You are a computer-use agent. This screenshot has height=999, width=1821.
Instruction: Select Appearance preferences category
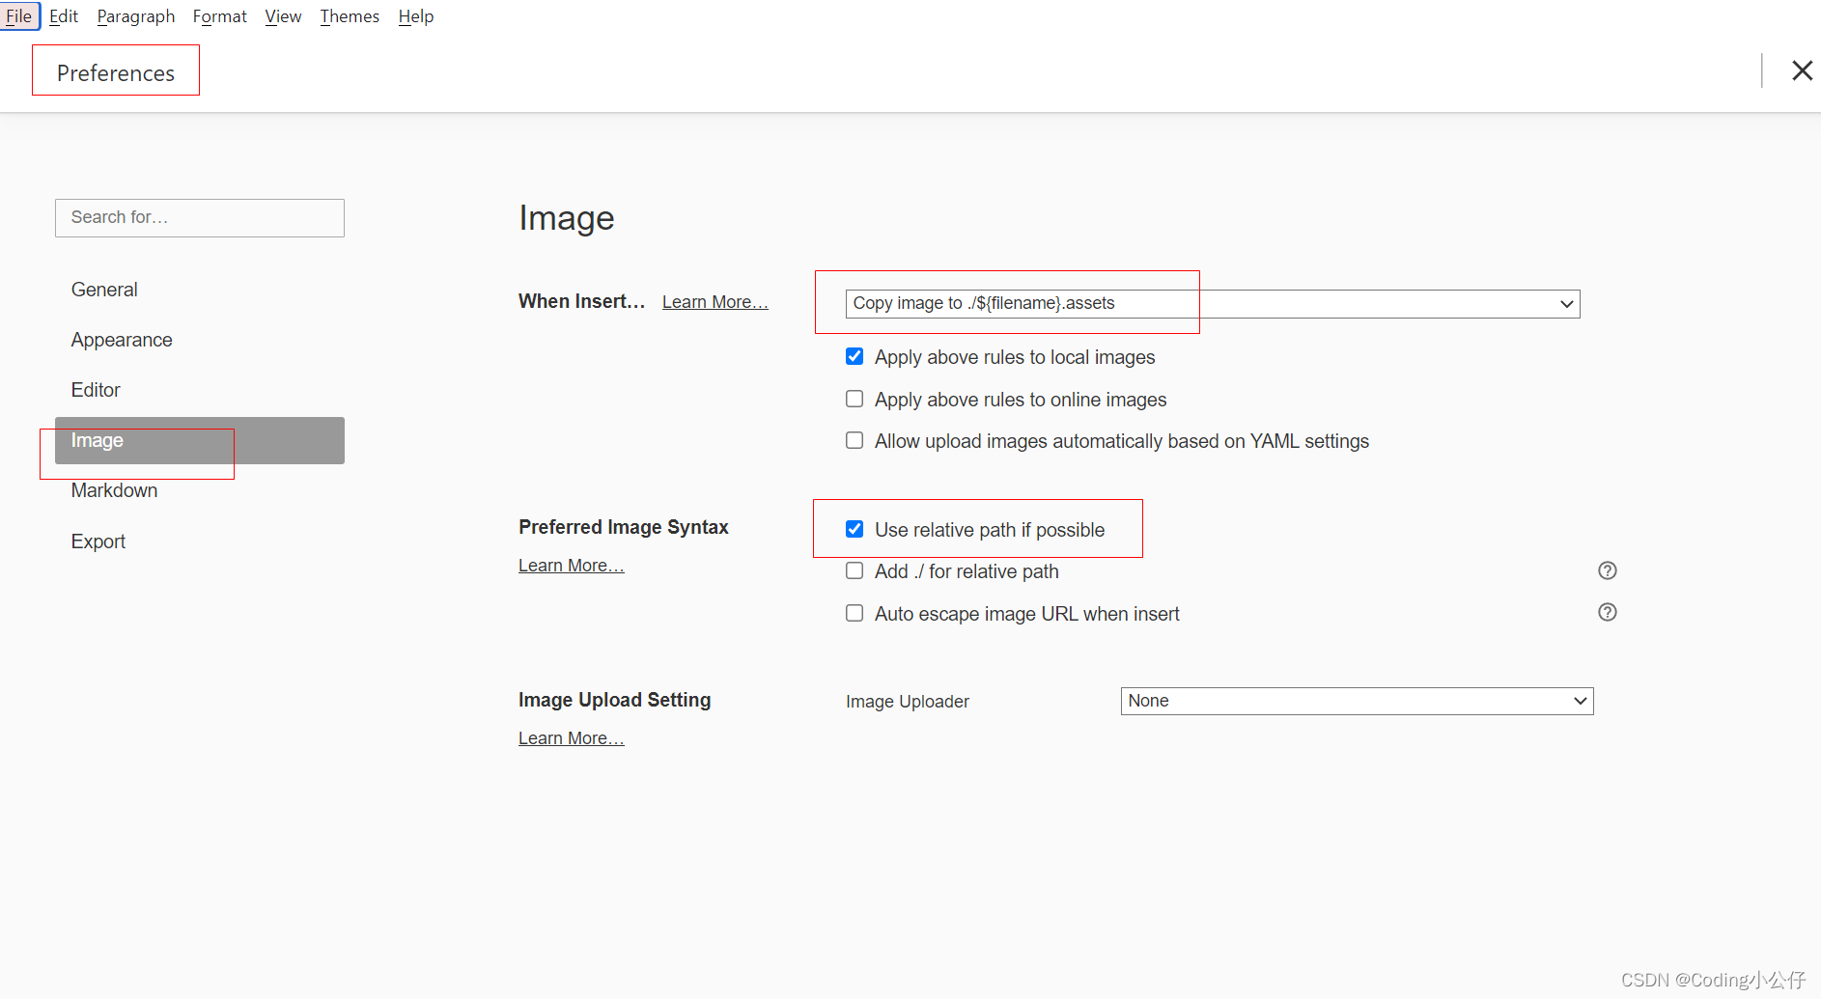point(200,340)
